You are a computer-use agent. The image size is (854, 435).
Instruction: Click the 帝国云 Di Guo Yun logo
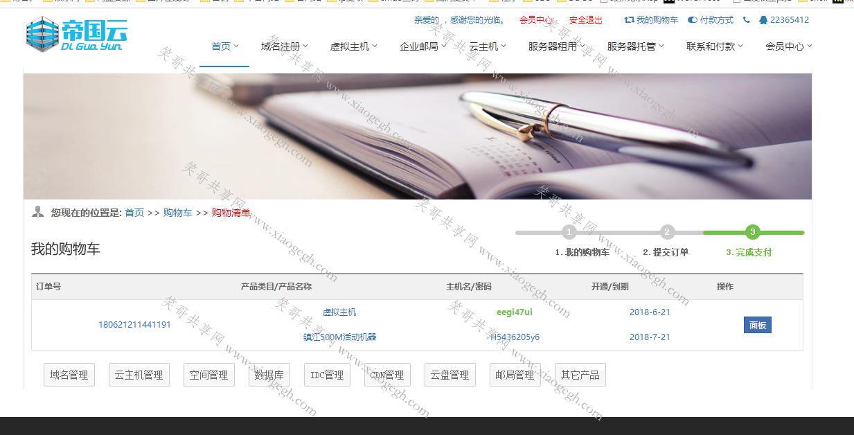point(77,35)
